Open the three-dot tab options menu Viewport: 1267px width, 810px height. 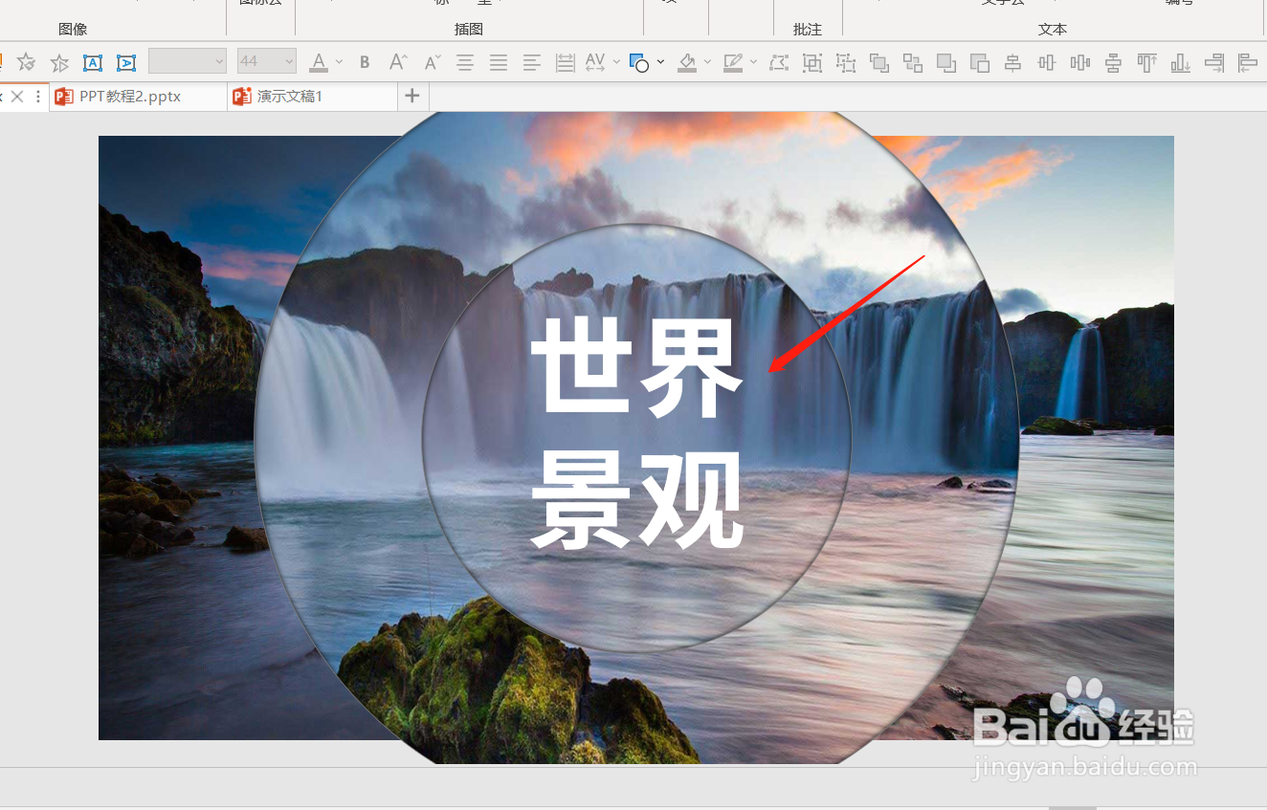(38, 97)
